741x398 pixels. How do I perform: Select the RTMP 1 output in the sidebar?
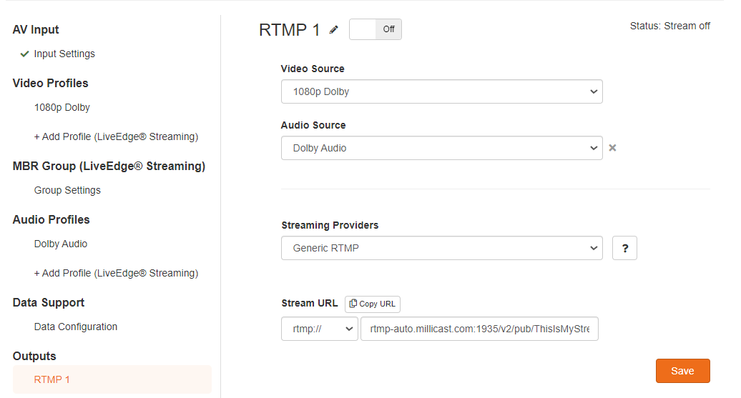[112, 379]
